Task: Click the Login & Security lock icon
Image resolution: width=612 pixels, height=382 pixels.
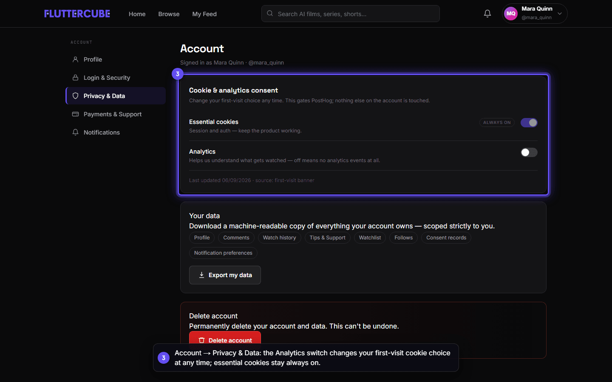Action: (75, 78)
